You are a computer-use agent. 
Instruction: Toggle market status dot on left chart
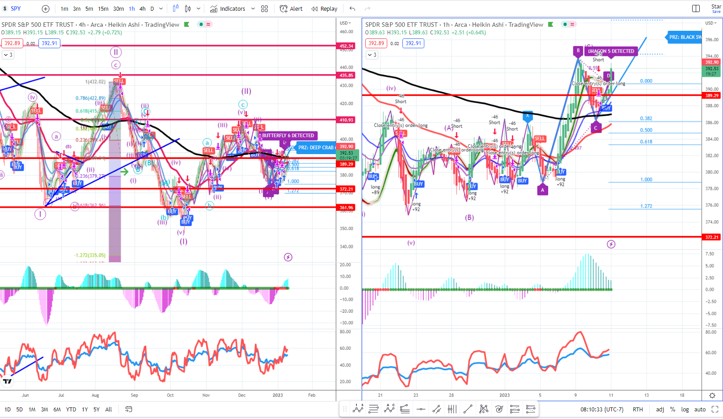coord(201,25)
